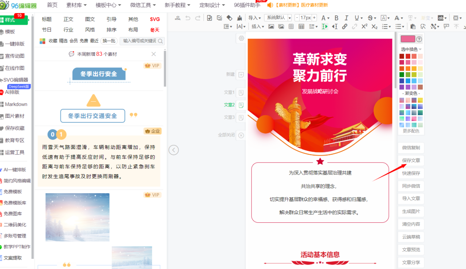Image resolution: width=466 pixels, height=269 pixels.
Task: Click the 换一批 refresh button
Action: pyautogui.click(x=108, y=41)
